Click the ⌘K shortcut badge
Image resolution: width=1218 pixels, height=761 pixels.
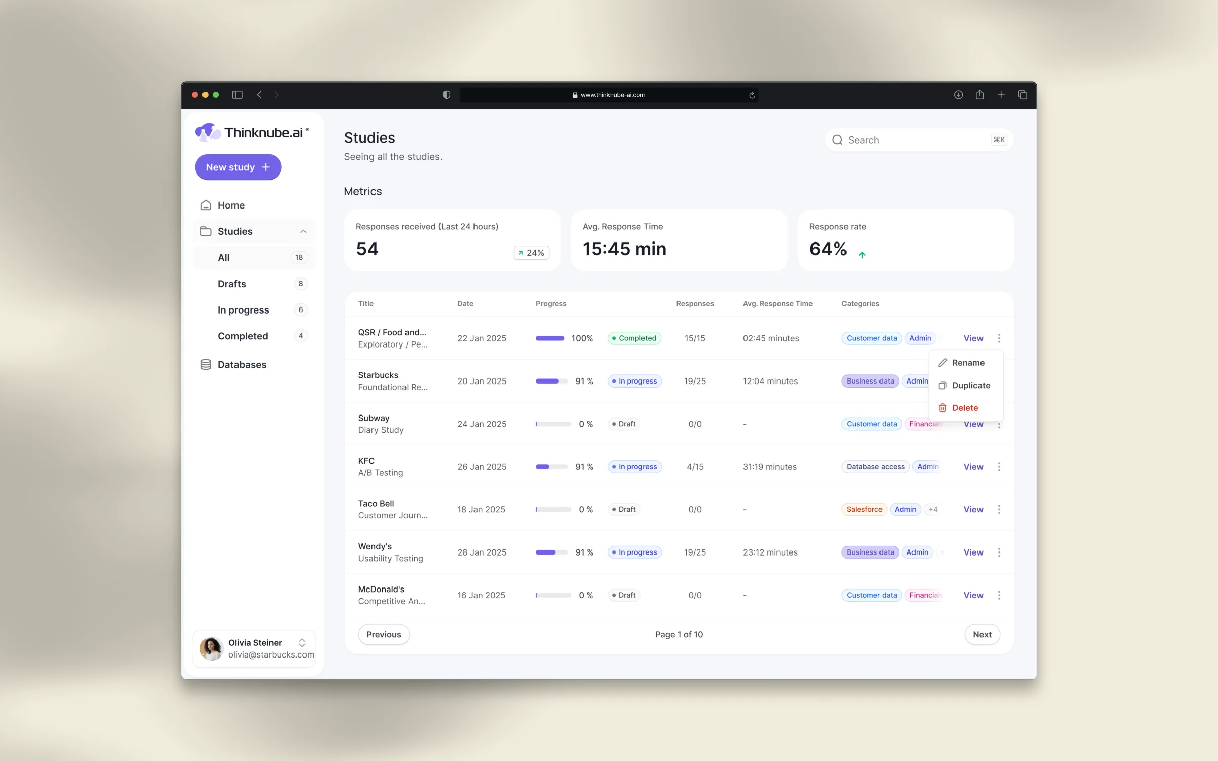(x=999, y=140)
